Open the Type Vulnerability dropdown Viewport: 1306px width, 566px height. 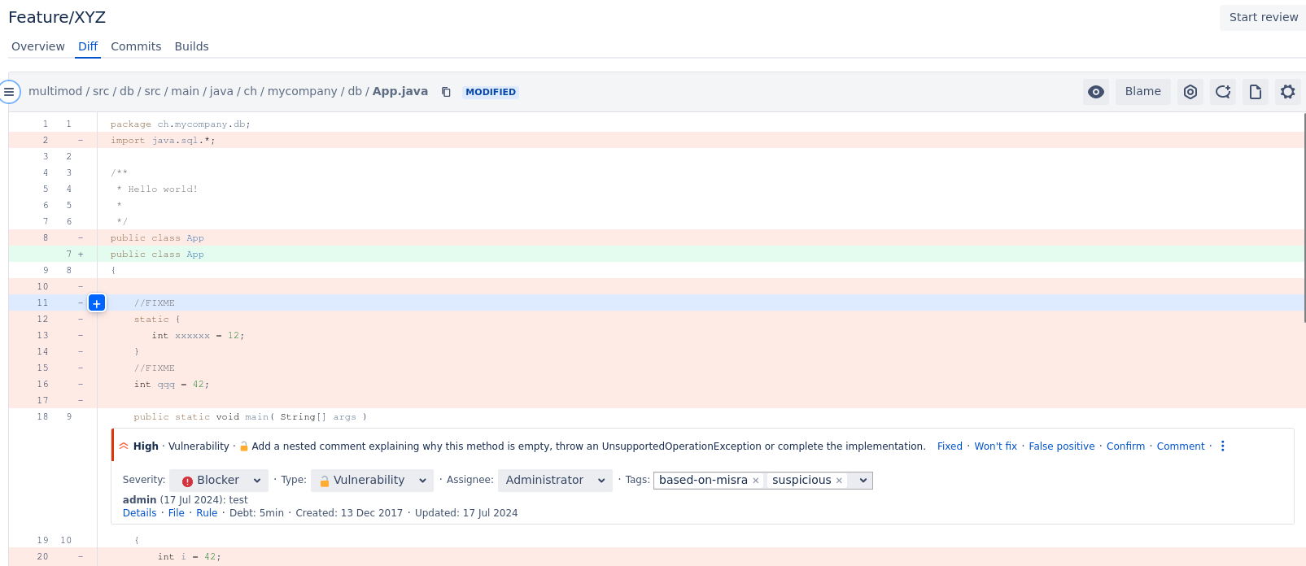373,481
